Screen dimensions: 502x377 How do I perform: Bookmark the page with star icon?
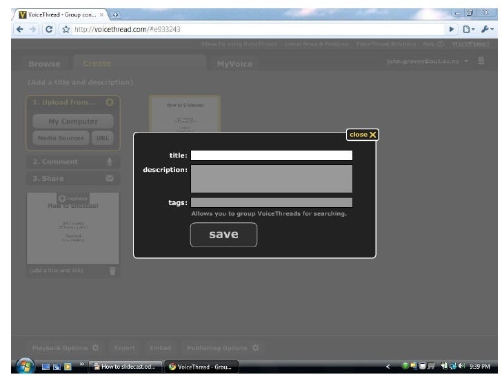(66, 30)
